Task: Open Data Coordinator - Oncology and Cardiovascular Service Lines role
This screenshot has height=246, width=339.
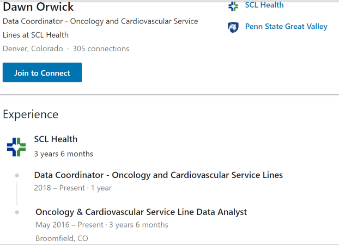Action: point(158,175)
